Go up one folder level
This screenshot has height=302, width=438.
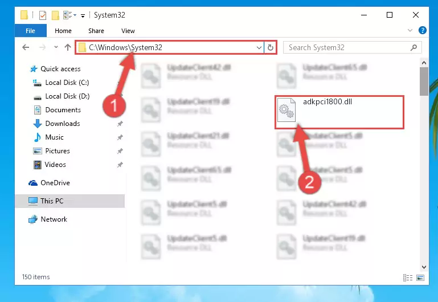coord(68,47)
